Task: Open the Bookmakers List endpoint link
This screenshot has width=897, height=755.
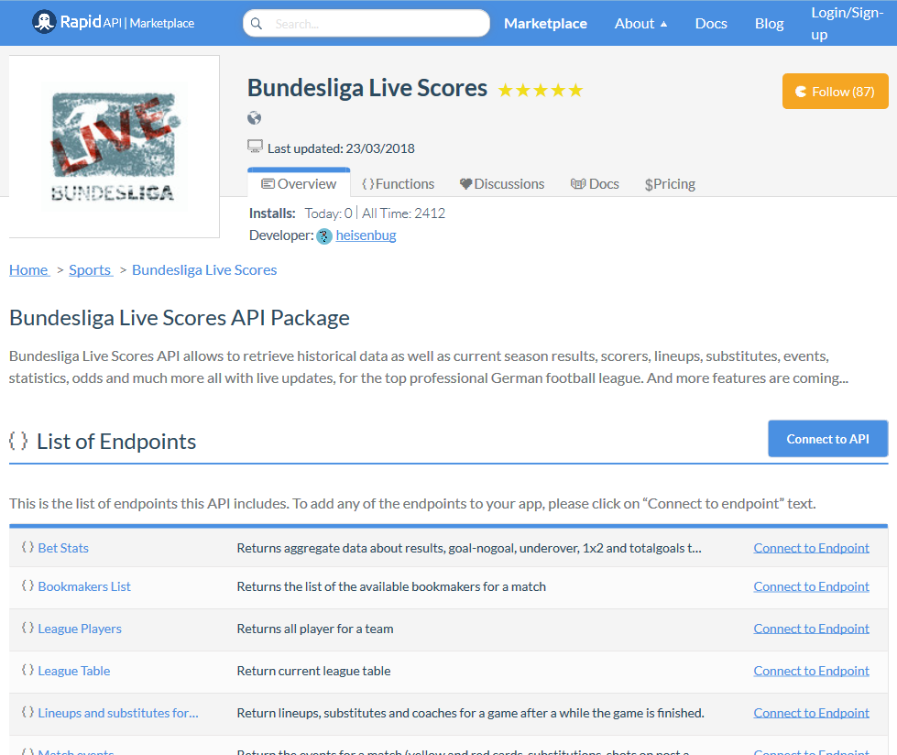Action: (x=84, y=586)
